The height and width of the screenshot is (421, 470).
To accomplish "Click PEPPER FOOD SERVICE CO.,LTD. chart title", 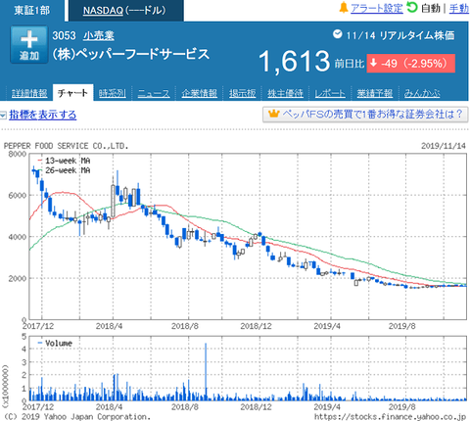I will (x=66, y=146).
